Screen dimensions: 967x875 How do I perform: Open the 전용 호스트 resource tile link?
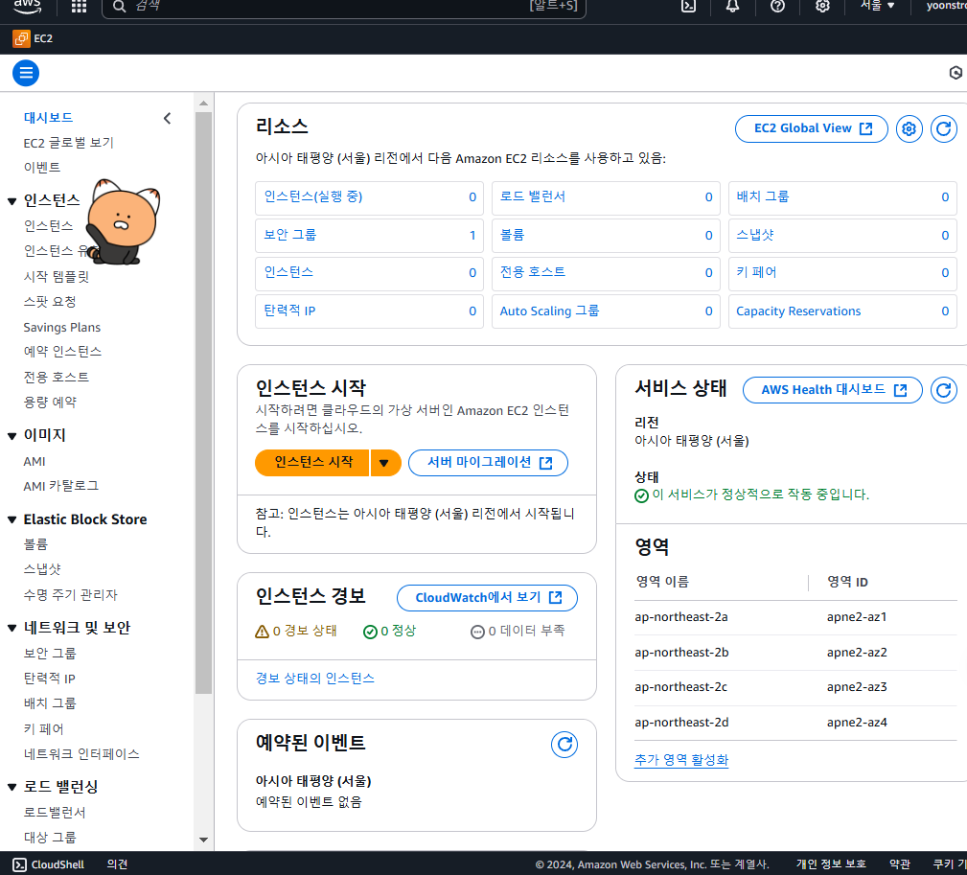532,272
